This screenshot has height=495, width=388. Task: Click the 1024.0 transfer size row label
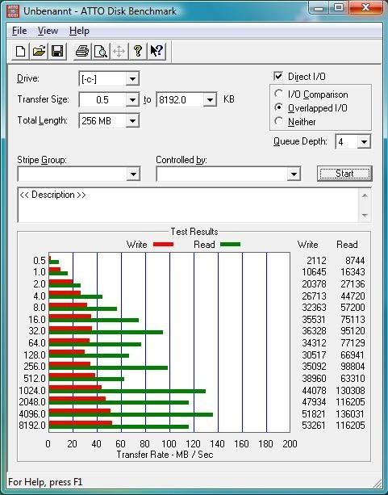click(x=32, y=391)
